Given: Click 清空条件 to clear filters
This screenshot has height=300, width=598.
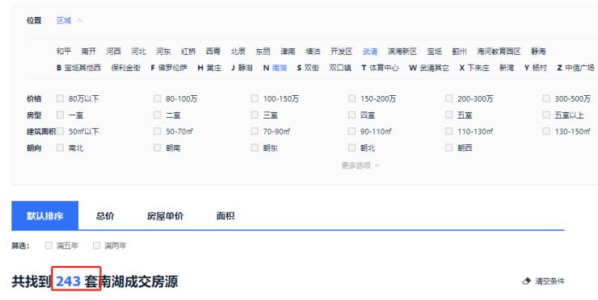Looking at the screenshot, I should [550, 281].
